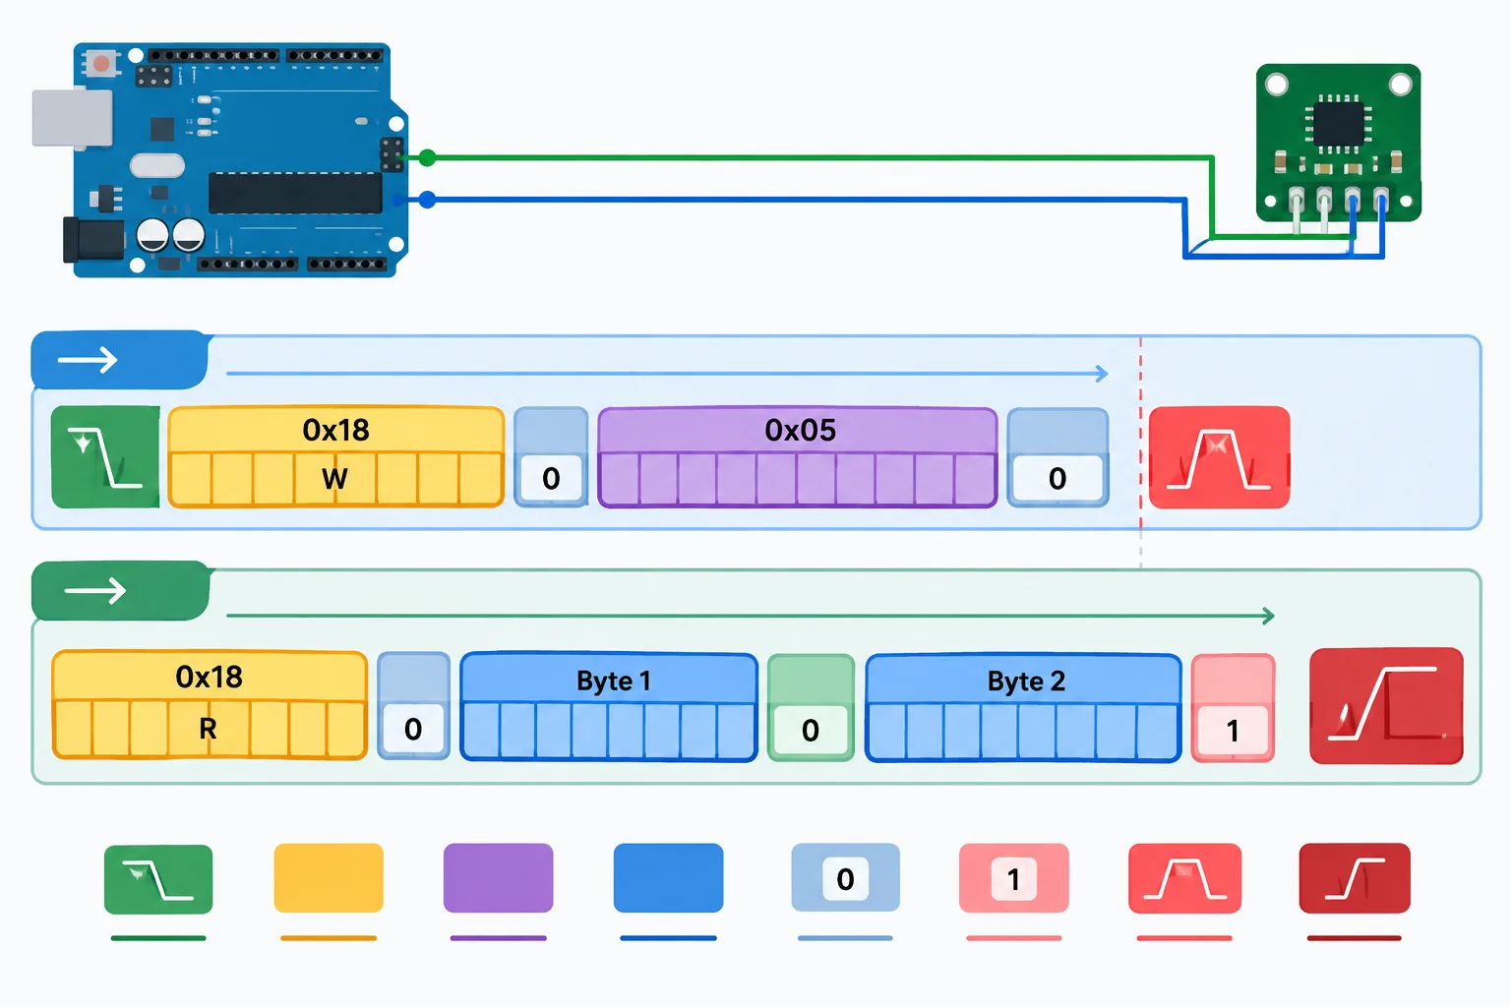Select the blue Byte 2 data block
Image resolution: width=1511 pixels, height=1007 pixels.
(x=1023, y=708)
